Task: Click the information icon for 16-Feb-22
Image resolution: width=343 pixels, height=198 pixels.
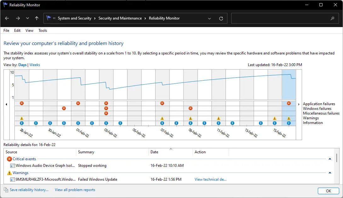Action: tap(289, 123)
